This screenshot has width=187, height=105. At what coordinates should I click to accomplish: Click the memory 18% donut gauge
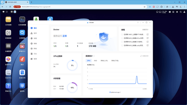72,88
